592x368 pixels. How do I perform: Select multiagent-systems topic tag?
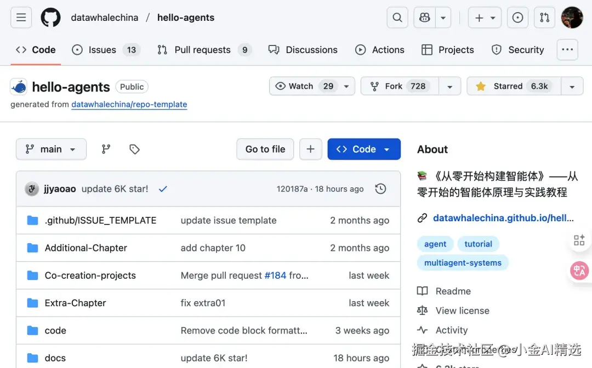(463, 263)
